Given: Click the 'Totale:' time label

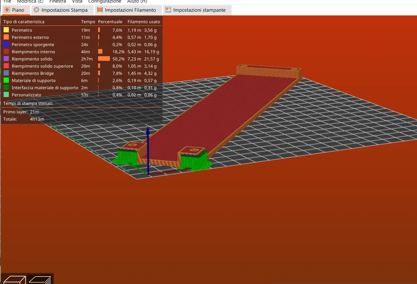Looking at the screenshot, I should pyautogui.click(x=10, y=119).
